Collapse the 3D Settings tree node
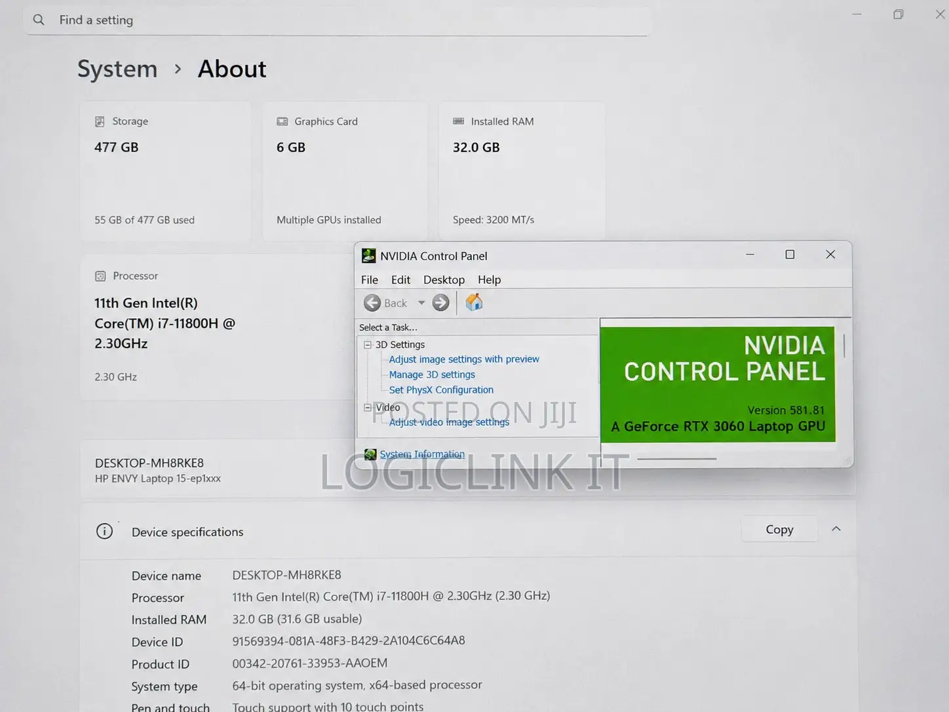 pos(368,345)
